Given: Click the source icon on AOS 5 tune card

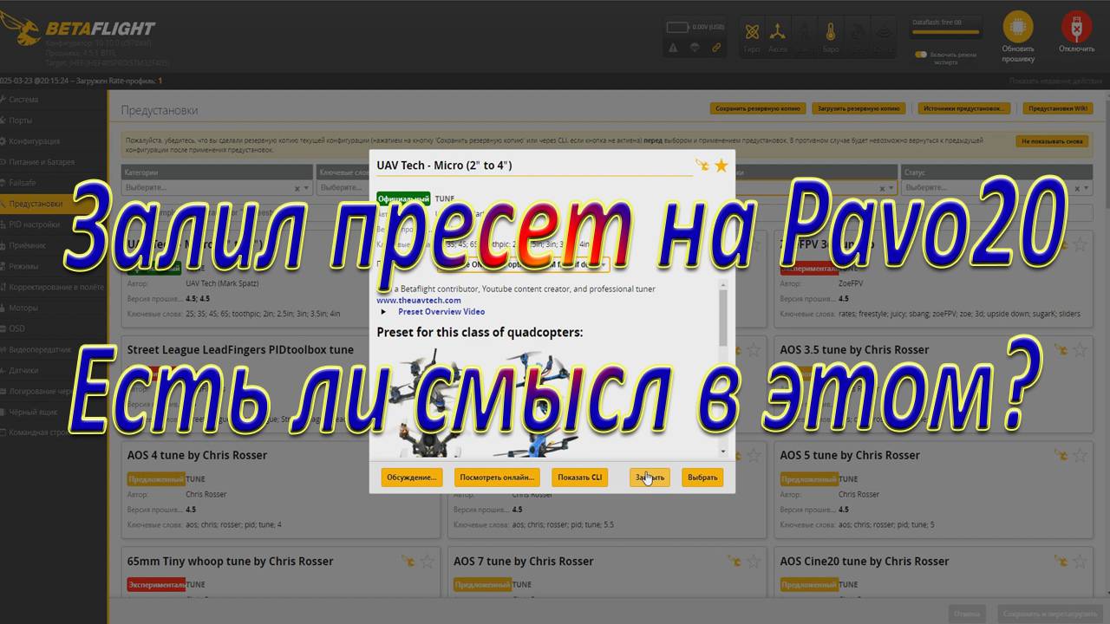Looking at the screenshot, I should [1061, 455].
